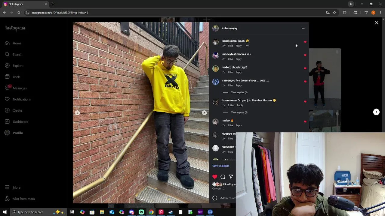Open Chrome's three-dot menu
This screenshot has width=385, height=216.
tap(380, 13)
